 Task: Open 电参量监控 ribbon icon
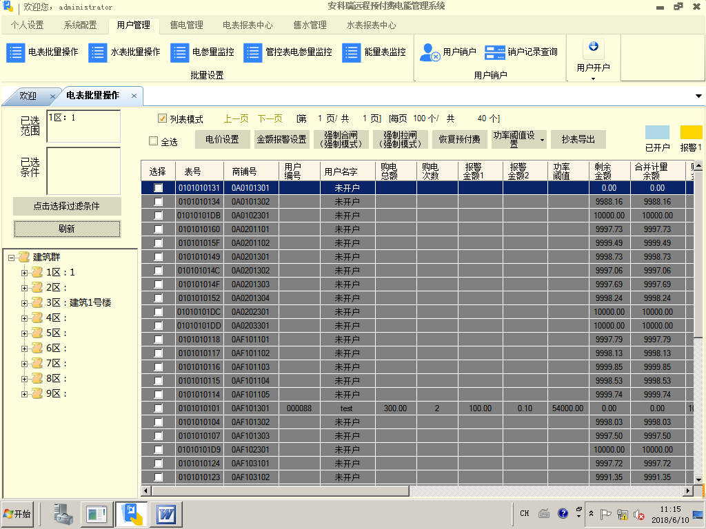tap(180, 52)
